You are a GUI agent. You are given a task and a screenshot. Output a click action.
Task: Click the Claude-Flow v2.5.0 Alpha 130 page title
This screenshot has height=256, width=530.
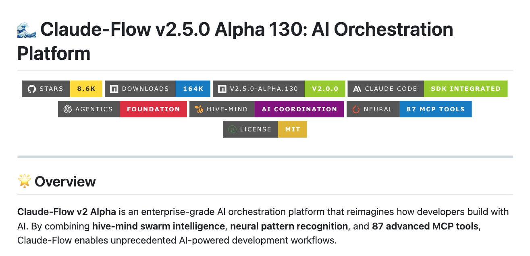[x=247, y=30]
